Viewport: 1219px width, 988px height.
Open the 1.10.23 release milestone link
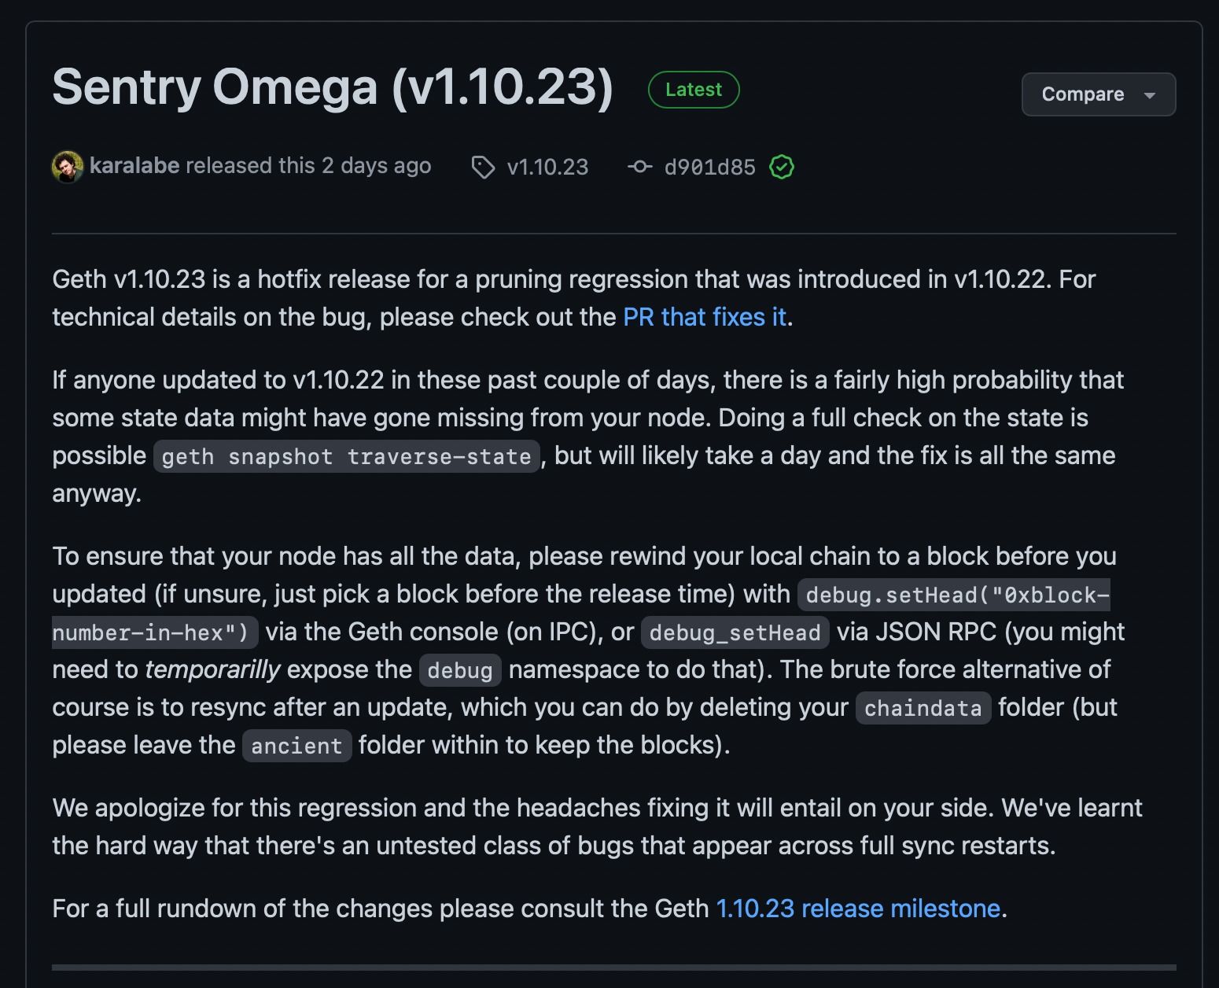858,909
